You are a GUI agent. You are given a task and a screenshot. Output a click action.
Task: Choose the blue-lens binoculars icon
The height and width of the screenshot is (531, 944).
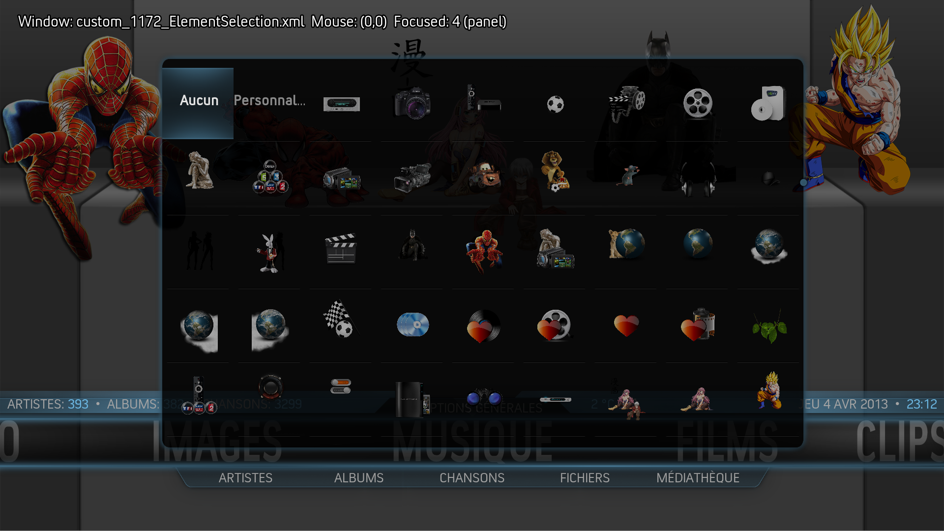coord(484,397)
